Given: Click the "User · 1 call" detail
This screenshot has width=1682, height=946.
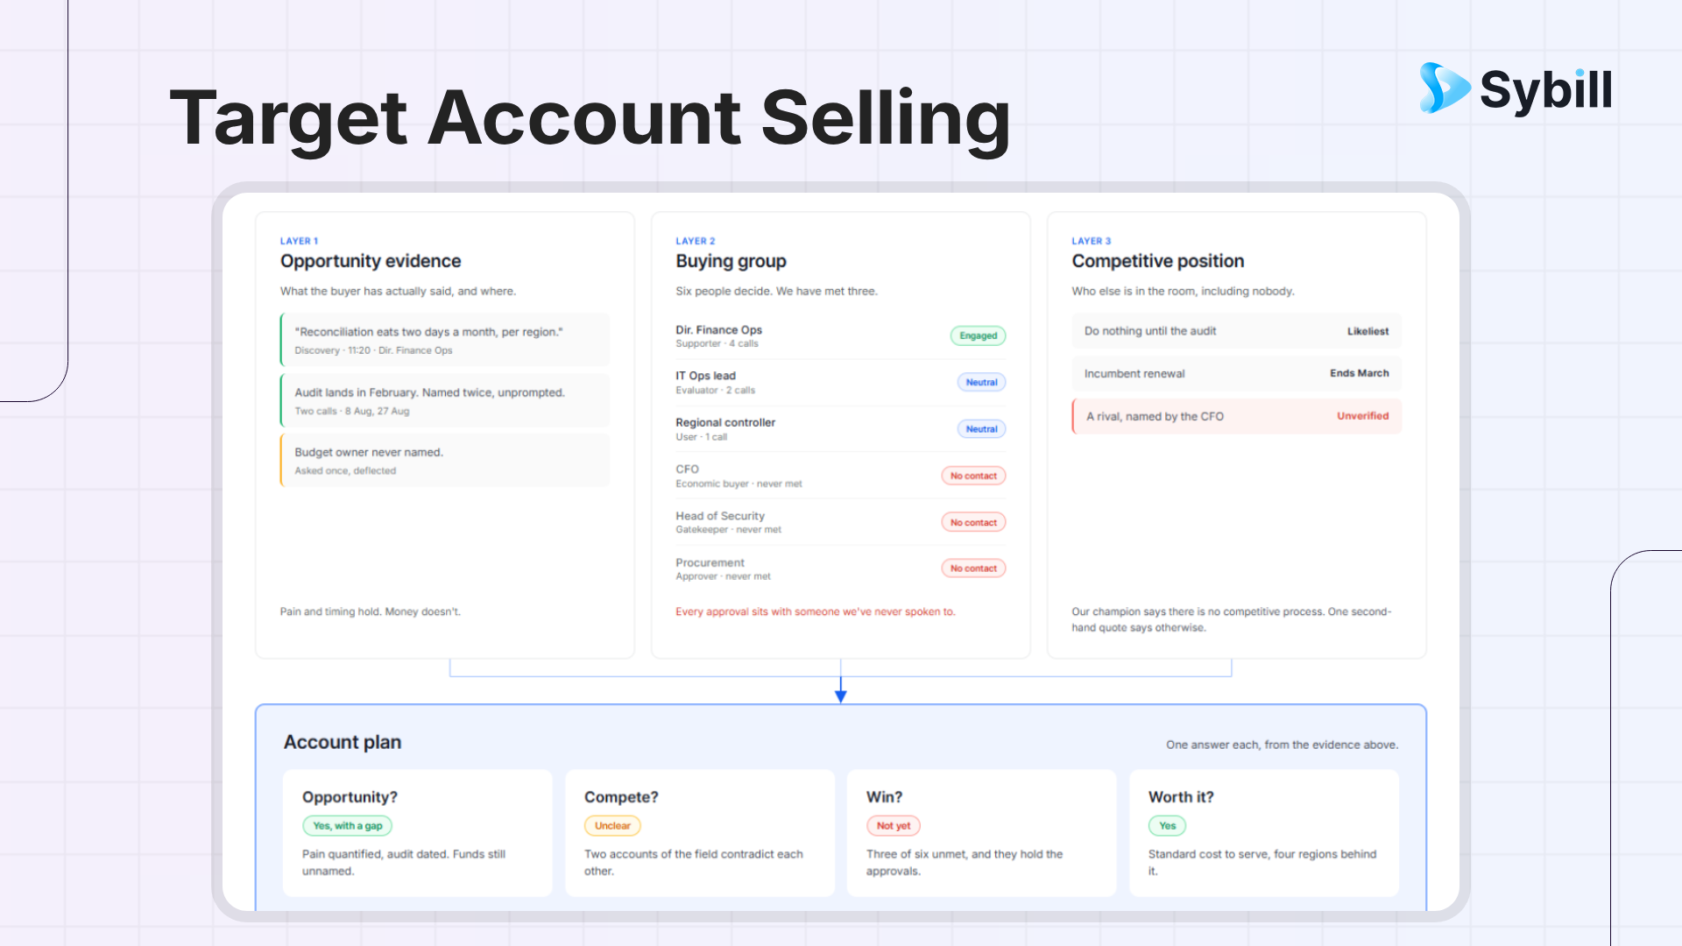Looking at the screenshot, I should pyautogui.click(x=701, y=437).
